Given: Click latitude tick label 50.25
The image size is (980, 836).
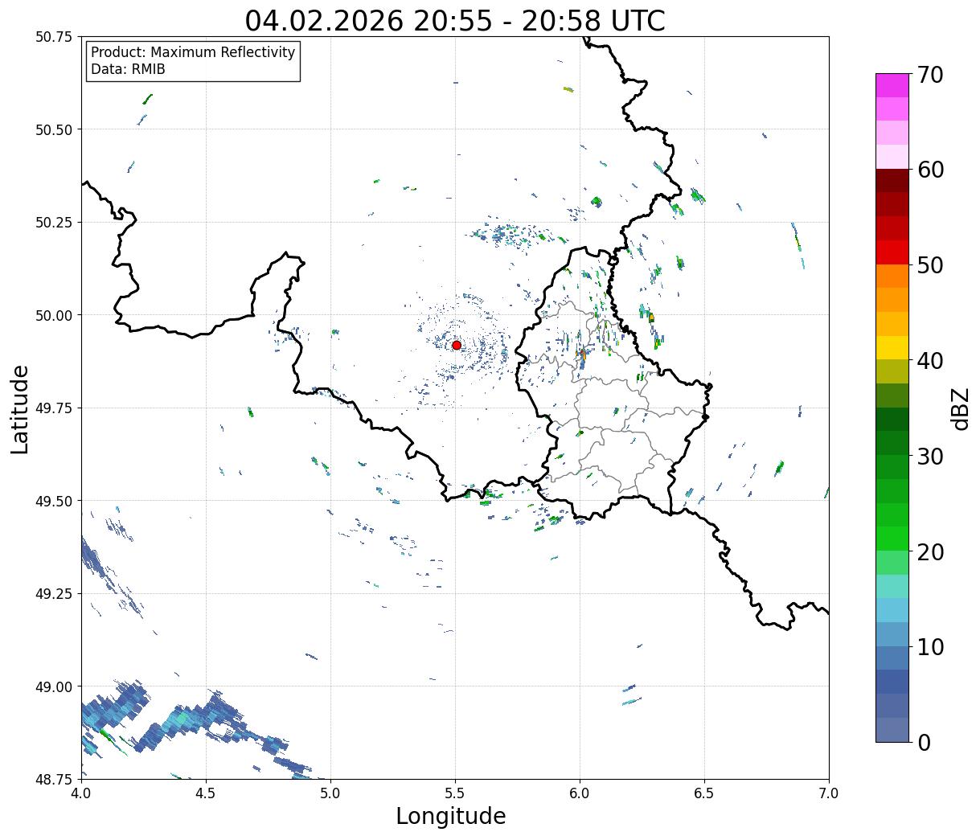Looking at the screenshot, I should coord(54,223).
